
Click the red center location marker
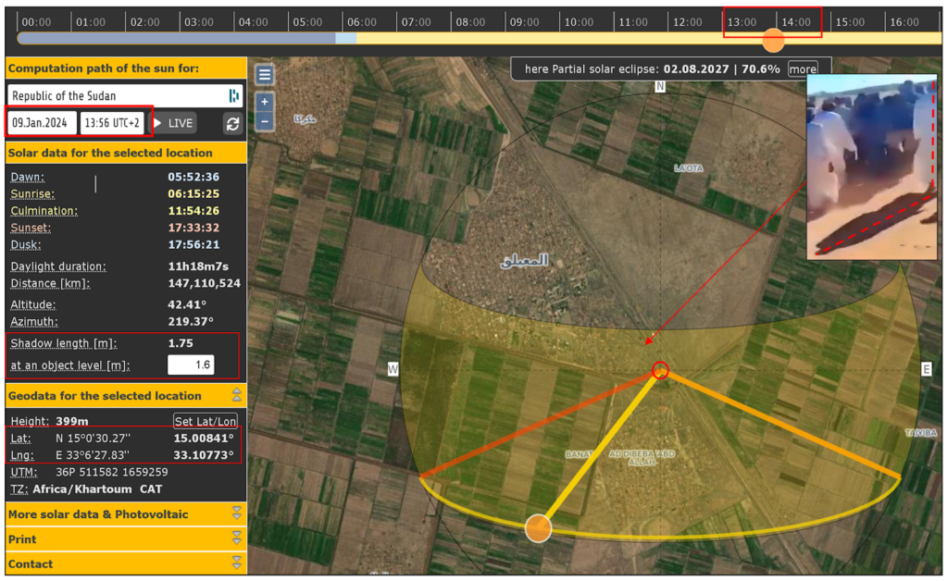(660, 370)
